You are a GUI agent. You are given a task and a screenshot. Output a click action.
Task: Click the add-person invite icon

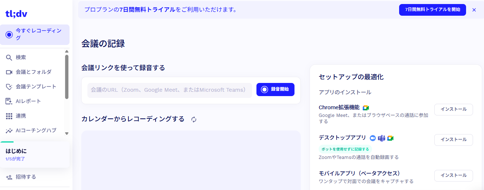click(9, 177)
